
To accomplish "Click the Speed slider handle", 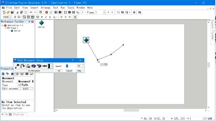I will pyautogui.click(x=67, y=66).
